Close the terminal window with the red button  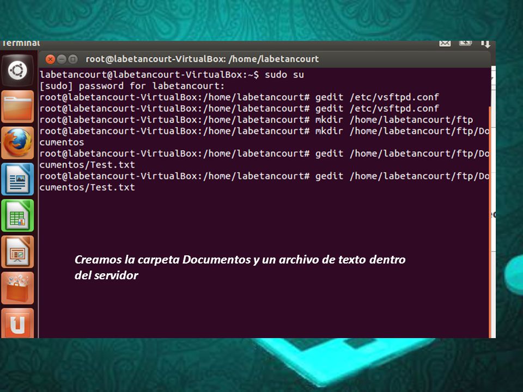(50, 59)
